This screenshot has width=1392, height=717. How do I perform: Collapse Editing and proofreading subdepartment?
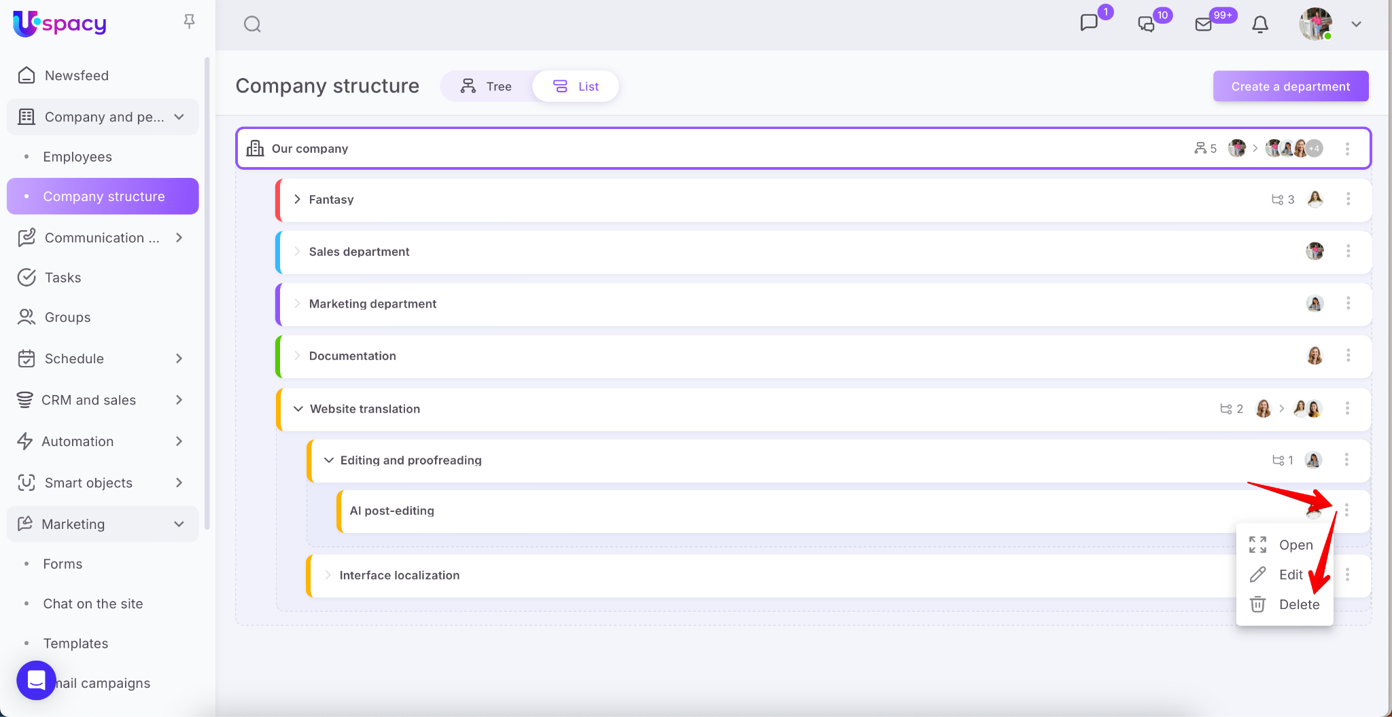tap(329, 460)
